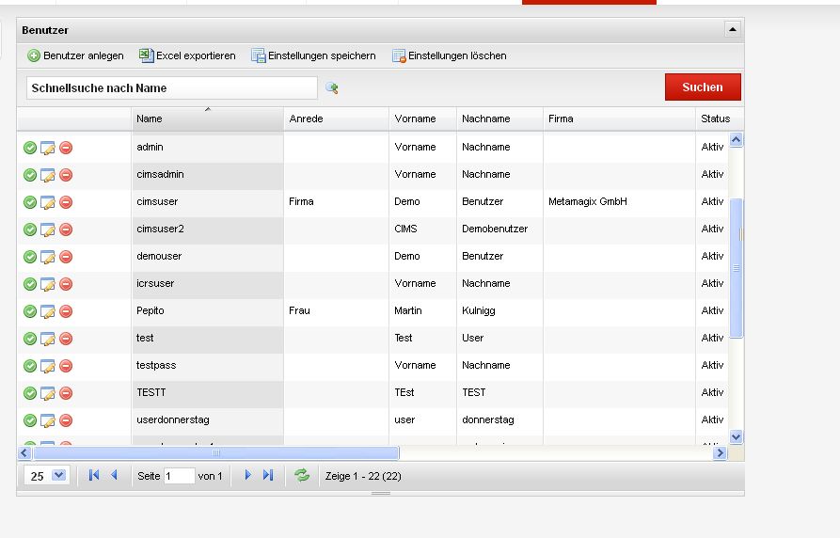Click the vertical scrollbar down arrow
The image size is (840, 538).
coord(737,436)
